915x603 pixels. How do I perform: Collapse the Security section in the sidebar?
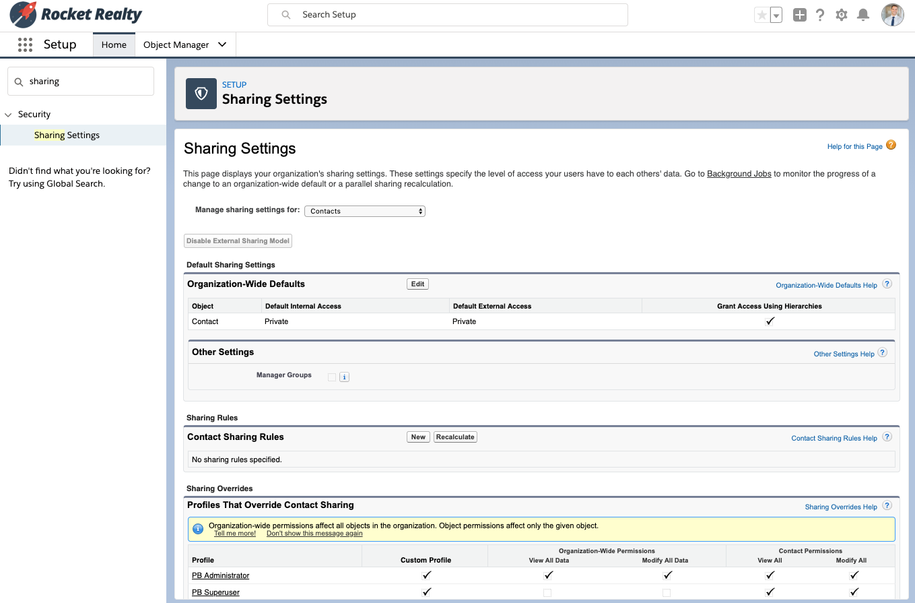8,114
